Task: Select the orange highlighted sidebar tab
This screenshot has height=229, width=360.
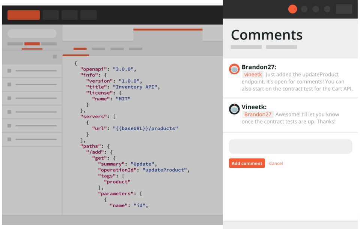Action: (x=32, y=44)
